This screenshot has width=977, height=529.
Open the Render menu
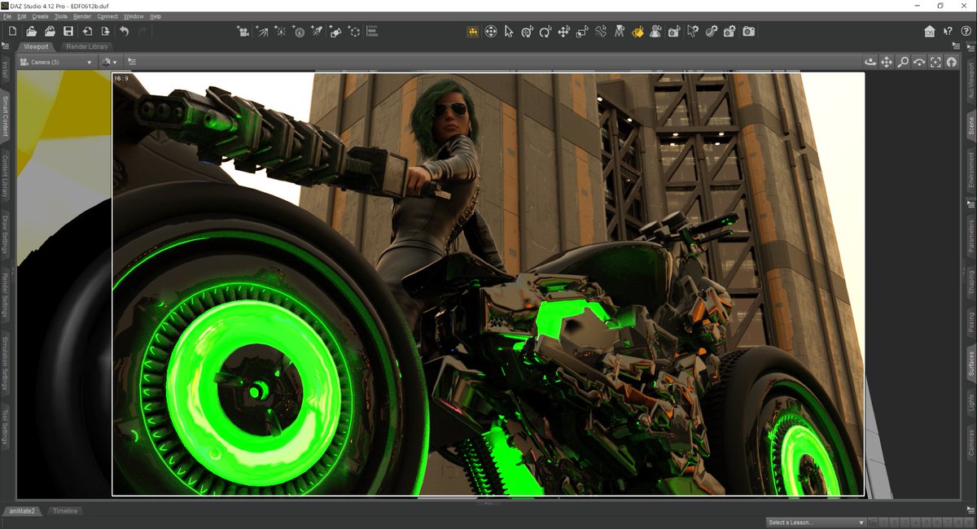pyautogui.click(x=82, y=16)
